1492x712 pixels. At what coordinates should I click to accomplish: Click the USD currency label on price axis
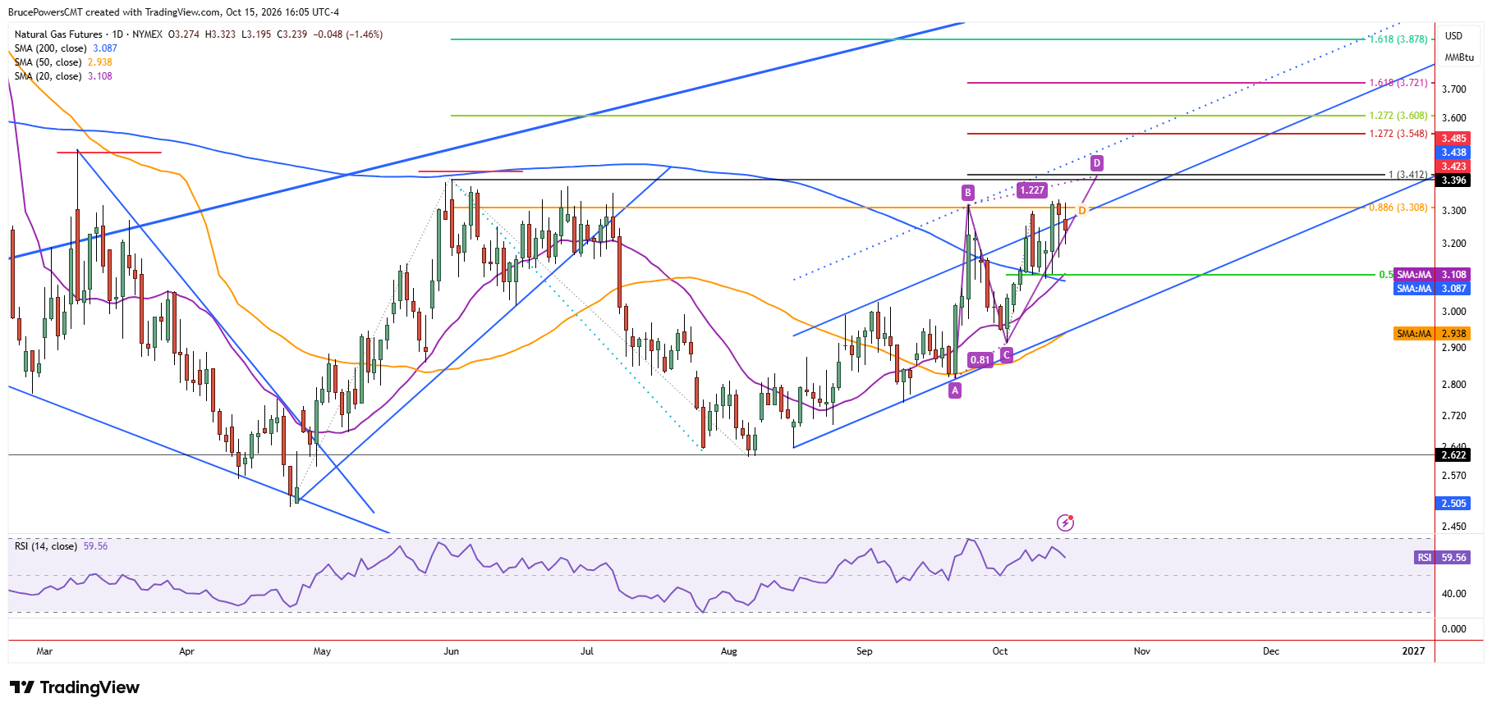(x=1453, y=36)
